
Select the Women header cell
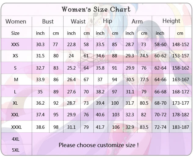[x=16, y=21]
